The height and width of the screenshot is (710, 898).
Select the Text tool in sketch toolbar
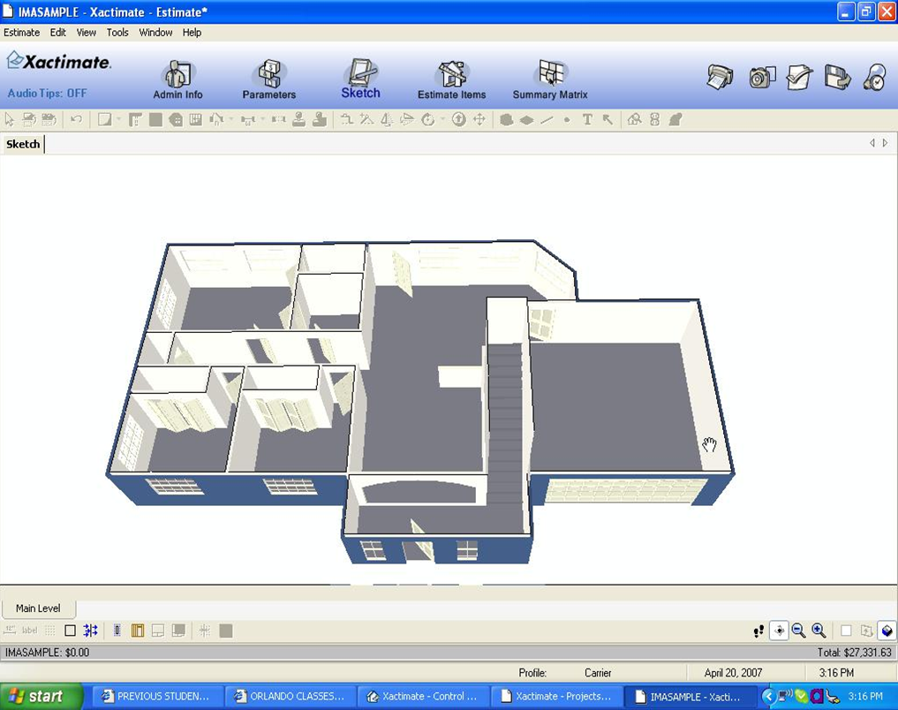click(587, 119)
